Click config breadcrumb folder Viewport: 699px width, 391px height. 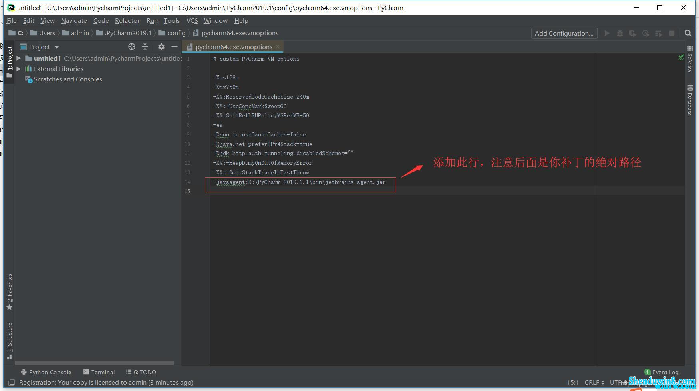(172, 33)
